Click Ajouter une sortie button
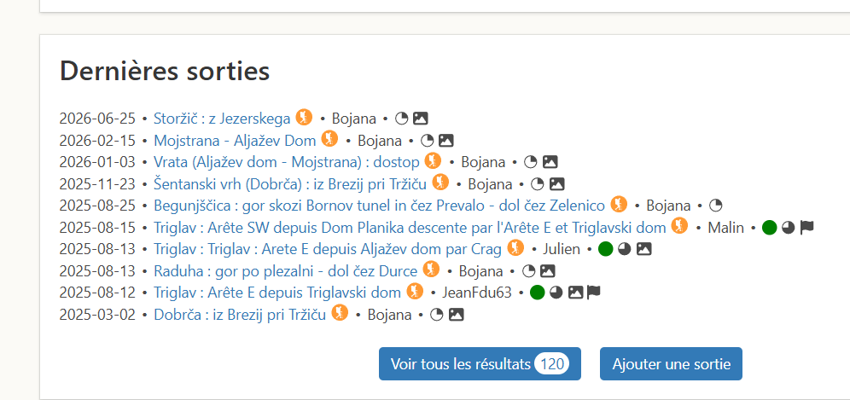 pos(671,363)
